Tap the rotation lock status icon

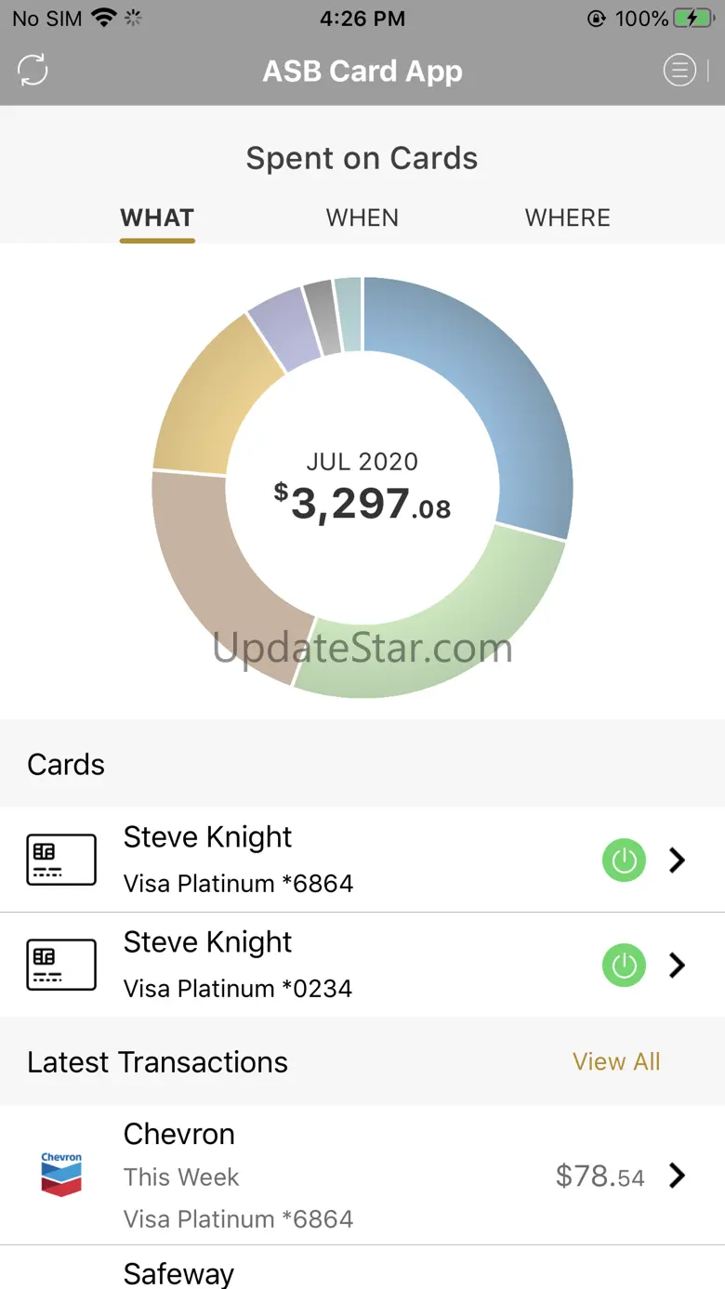597,19
